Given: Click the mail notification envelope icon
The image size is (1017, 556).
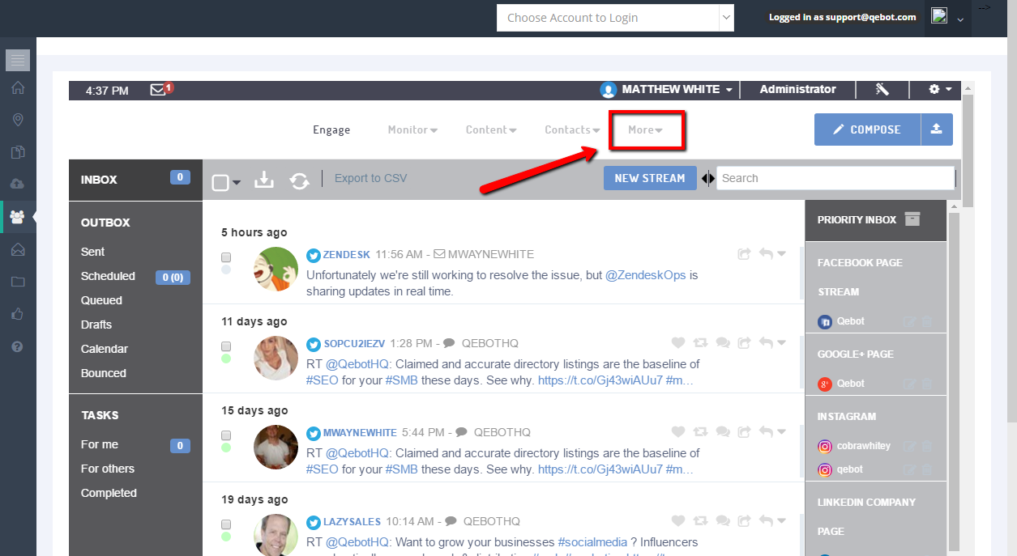Looking at the screenshot, I should click(159, 90).
